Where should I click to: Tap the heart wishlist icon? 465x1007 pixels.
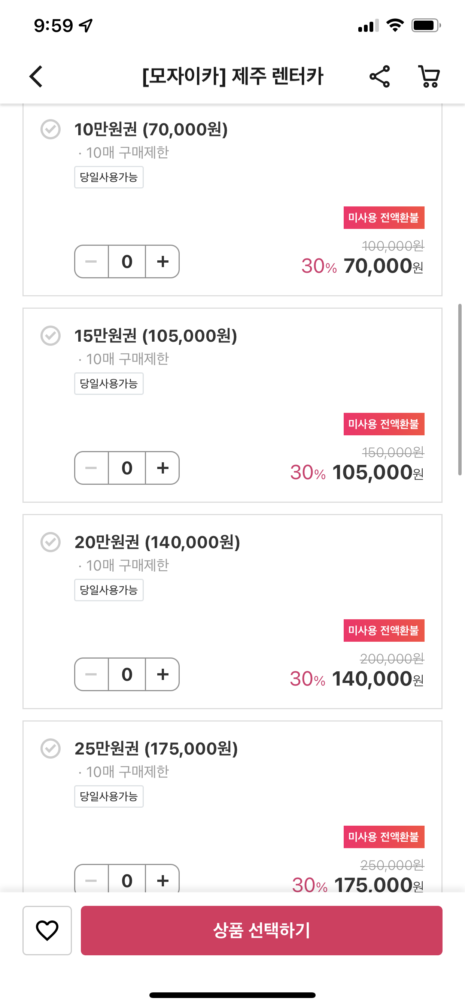47,930
